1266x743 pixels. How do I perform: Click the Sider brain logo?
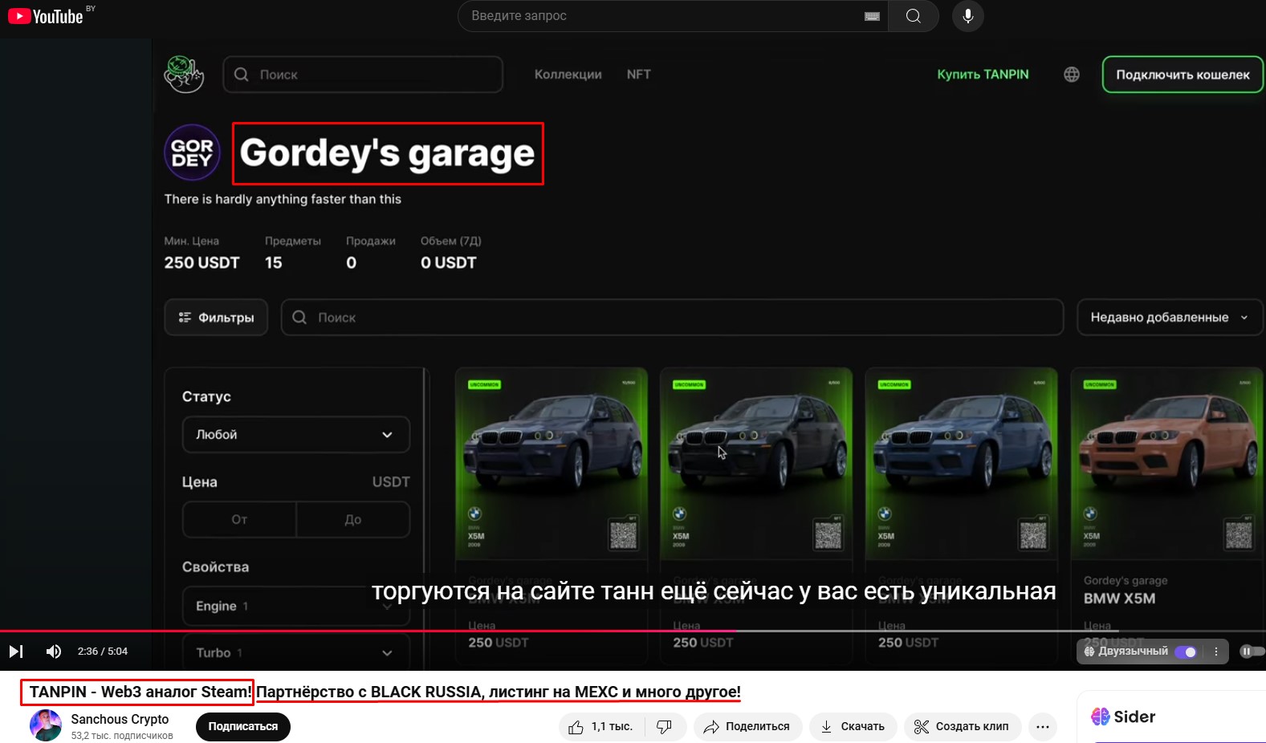pyautogui.click(x=1101, y=717)
